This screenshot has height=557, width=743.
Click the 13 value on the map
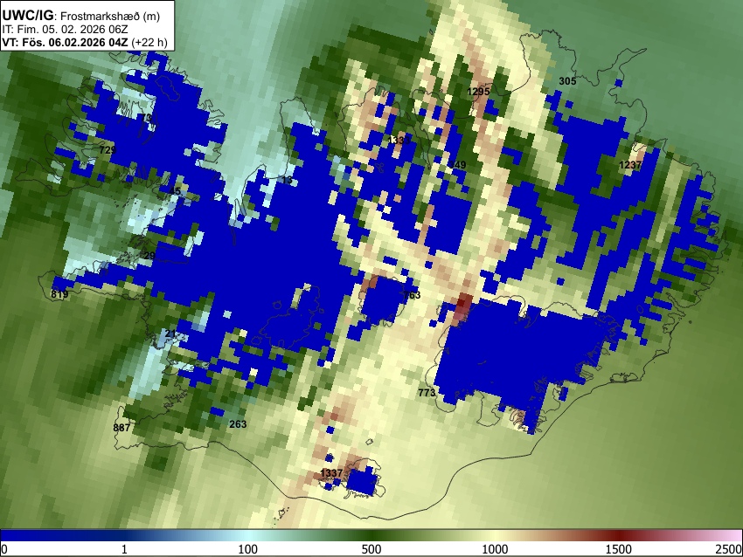[288, 180]
